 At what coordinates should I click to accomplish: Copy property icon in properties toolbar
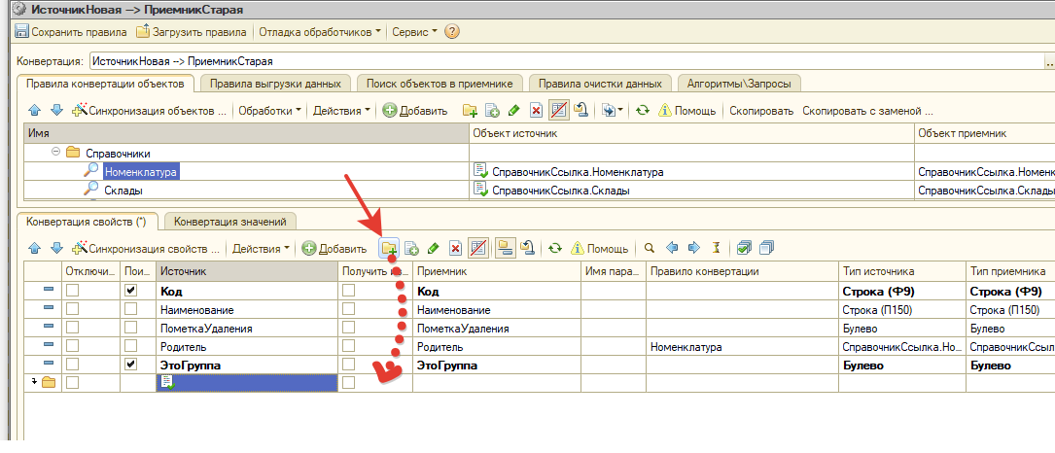(x=411, y=249)
